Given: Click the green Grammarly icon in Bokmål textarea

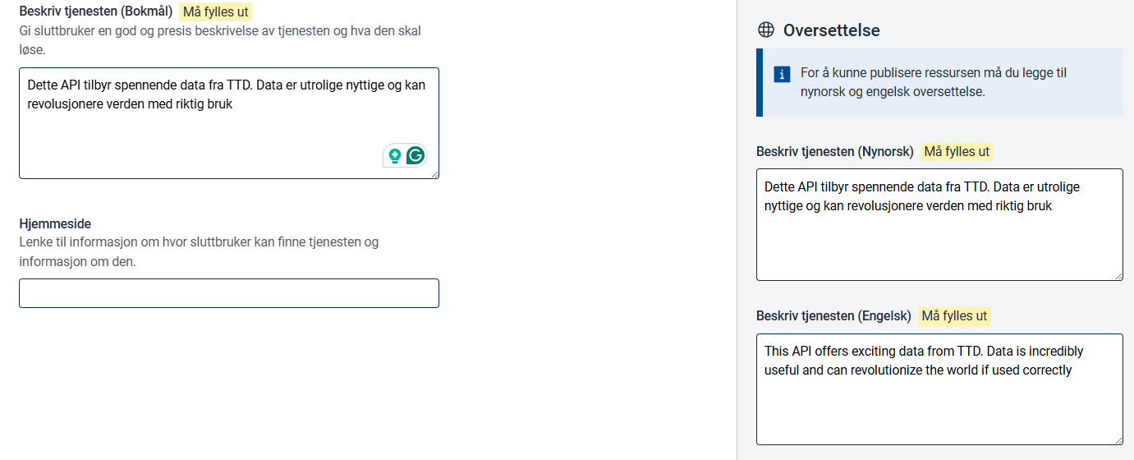Looking at the screenshot, I should 416,155.
